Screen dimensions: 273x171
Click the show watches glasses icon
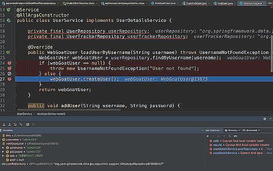coord(235,136)
